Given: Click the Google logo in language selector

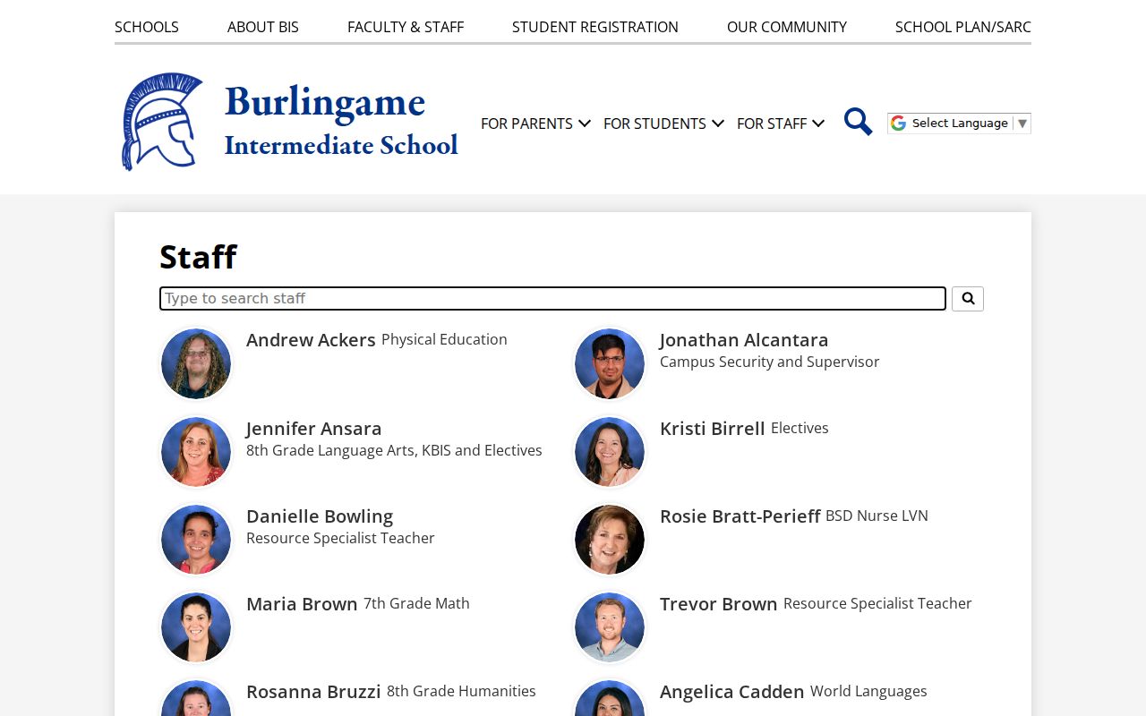Looking at the screenshot, I should 898,124.
